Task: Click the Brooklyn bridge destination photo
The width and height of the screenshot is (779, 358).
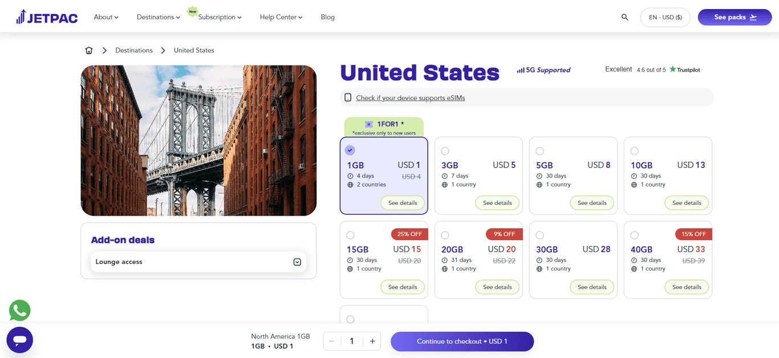Action: tap(198, 141)
